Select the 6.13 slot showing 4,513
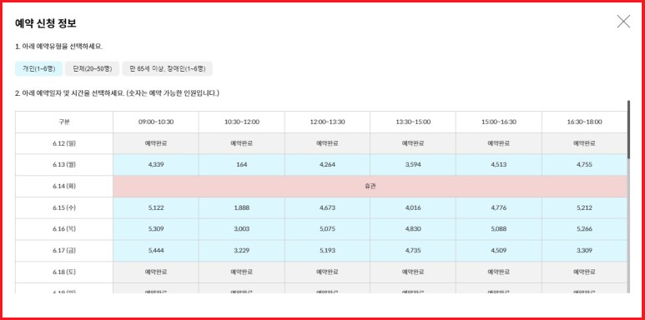This screenshot has width=645, height=320. 498,165
